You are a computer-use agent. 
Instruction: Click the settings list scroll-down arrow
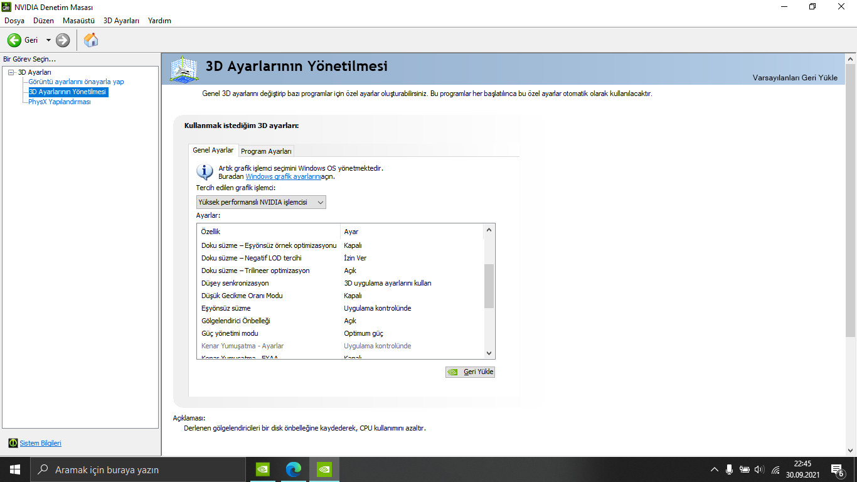tap(489, 353)
